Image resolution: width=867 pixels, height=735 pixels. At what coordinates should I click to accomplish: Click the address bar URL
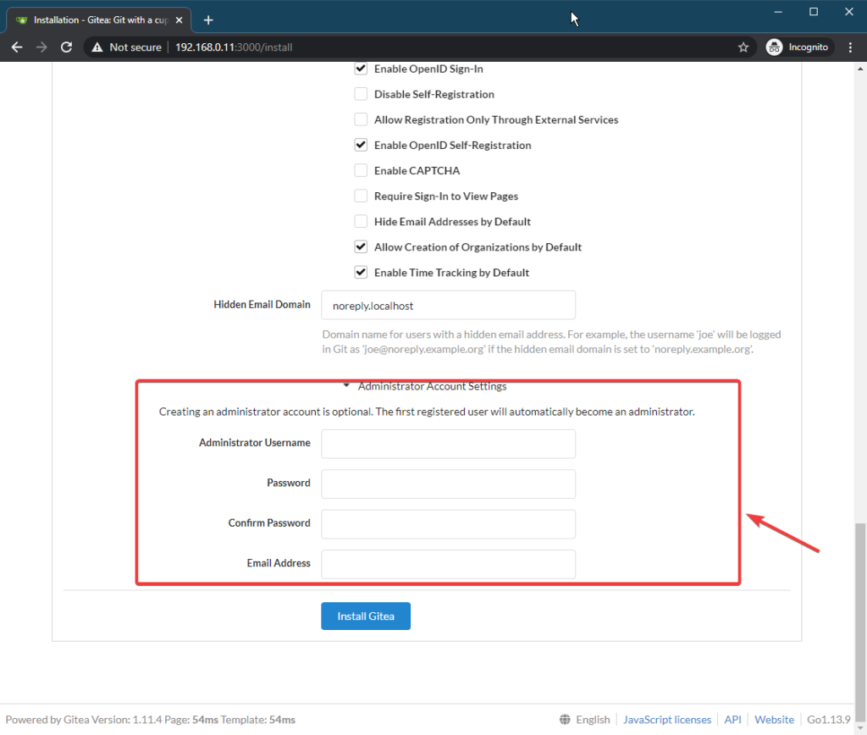coord(234,47)
